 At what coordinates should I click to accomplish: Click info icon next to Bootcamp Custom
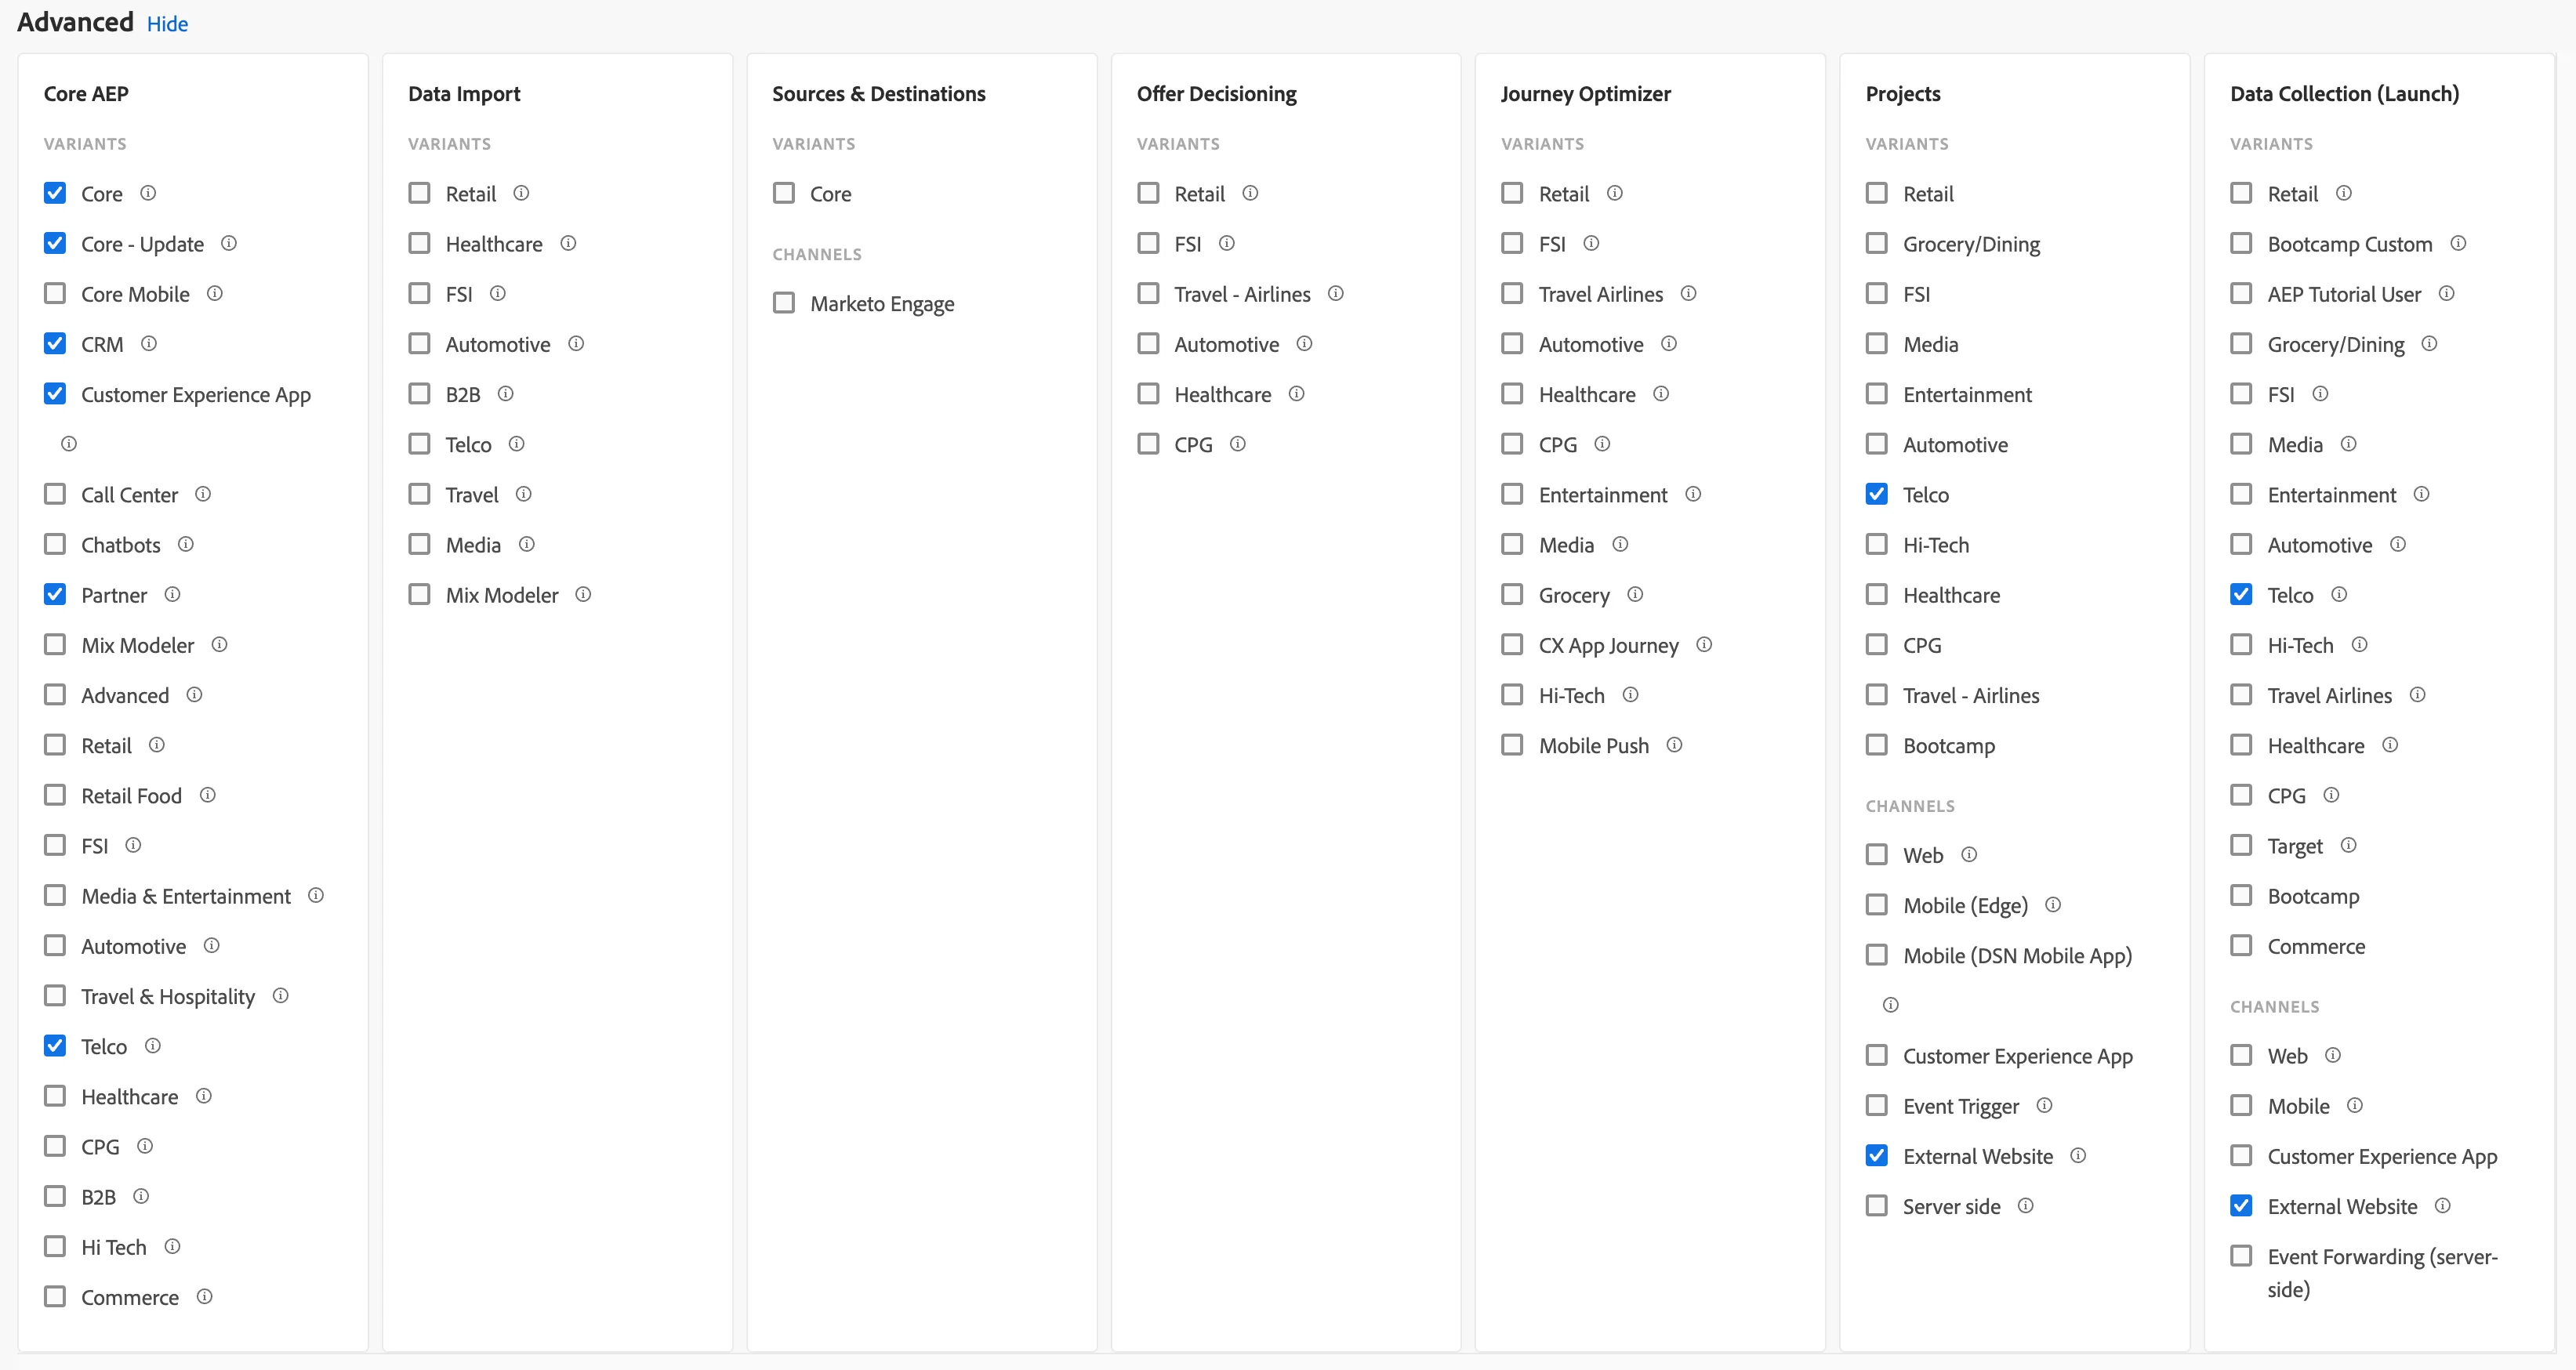tap(2459, 243)
